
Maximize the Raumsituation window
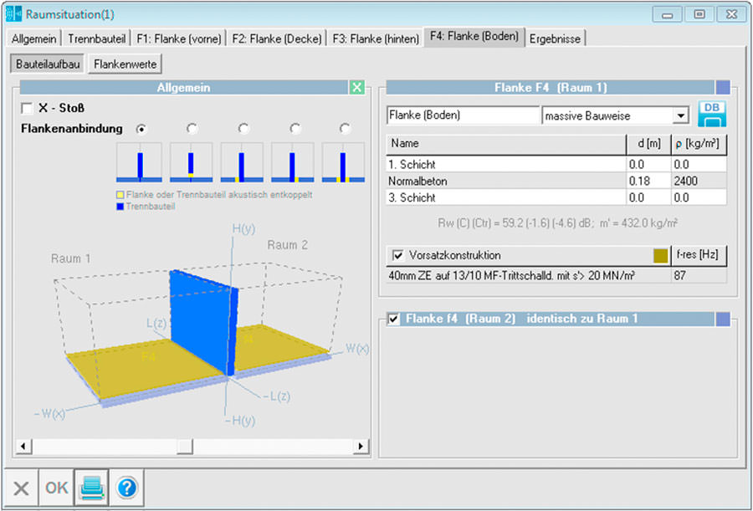(x=699, y=14)
